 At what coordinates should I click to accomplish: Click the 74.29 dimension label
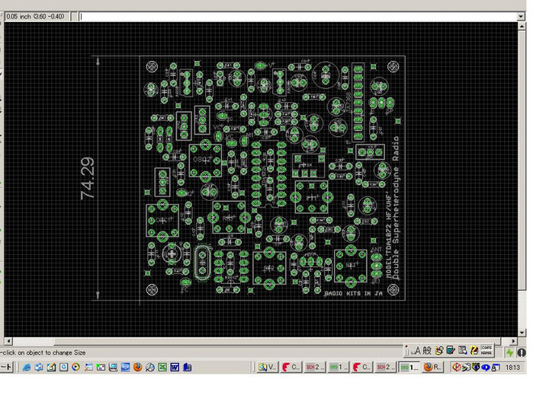[88, 178]
